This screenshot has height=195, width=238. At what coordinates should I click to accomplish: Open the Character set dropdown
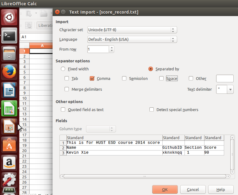(132, 30)
